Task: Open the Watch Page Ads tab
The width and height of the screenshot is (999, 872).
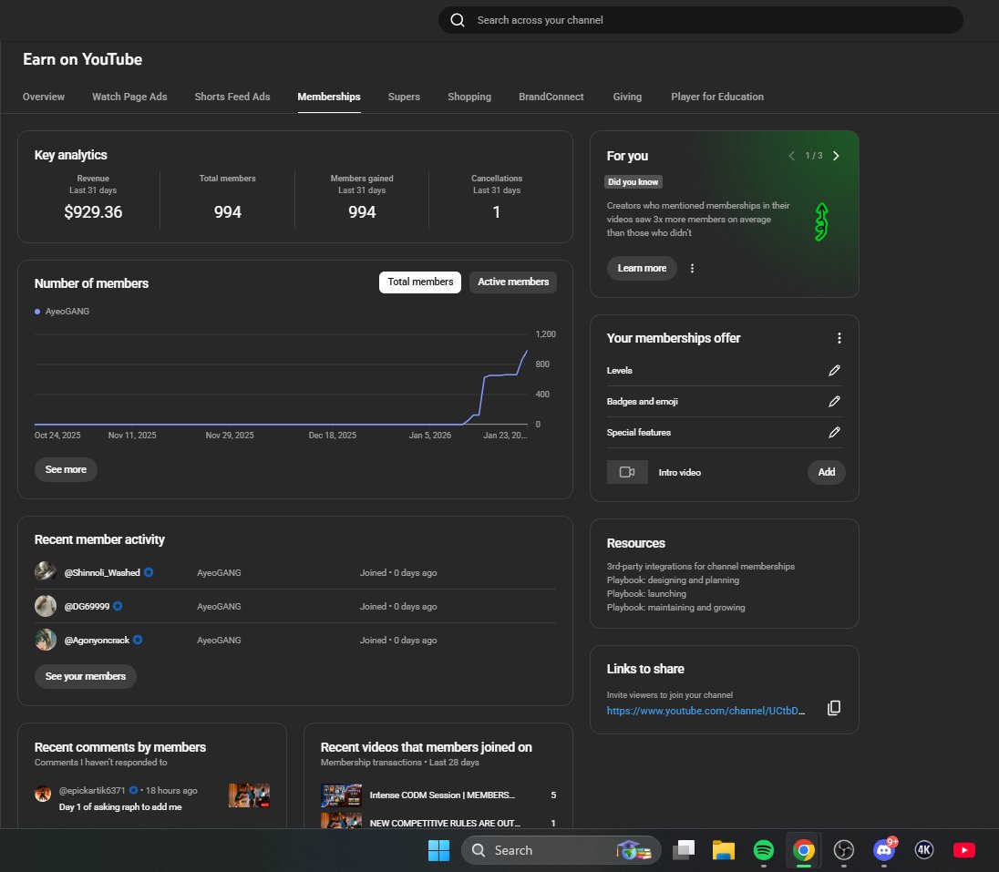Action: 129,97
